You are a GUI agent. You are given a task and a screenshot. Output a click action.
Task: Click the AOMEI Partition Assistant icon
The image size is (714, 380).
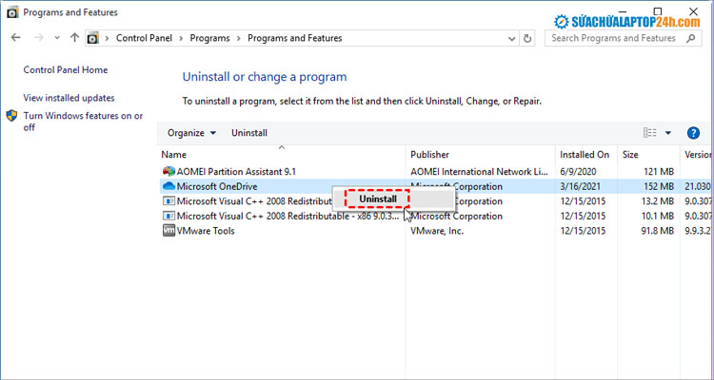[169, 171]
